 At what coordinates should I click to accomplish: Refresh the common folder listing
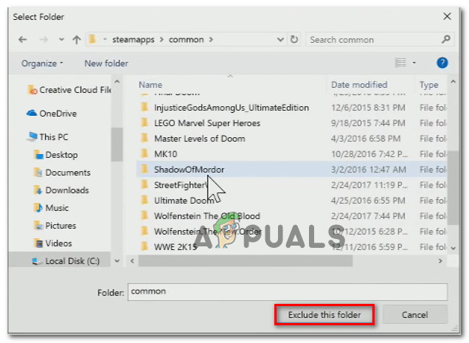294,39
